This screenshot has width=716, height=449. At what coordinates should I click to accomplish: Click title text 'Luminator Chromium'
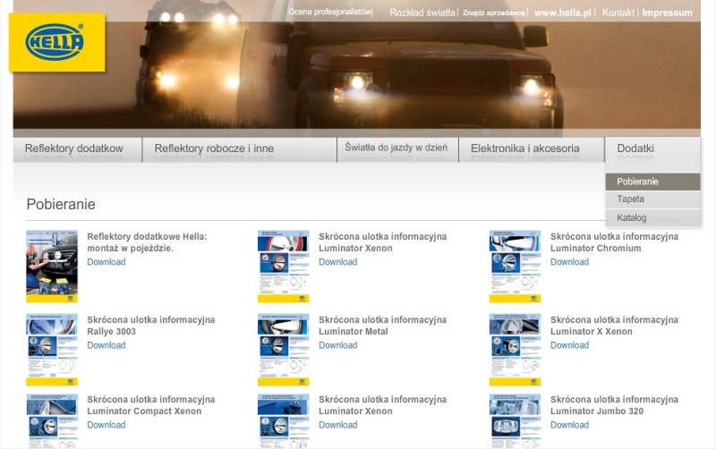pyautogui.click(x=595, y=249)
